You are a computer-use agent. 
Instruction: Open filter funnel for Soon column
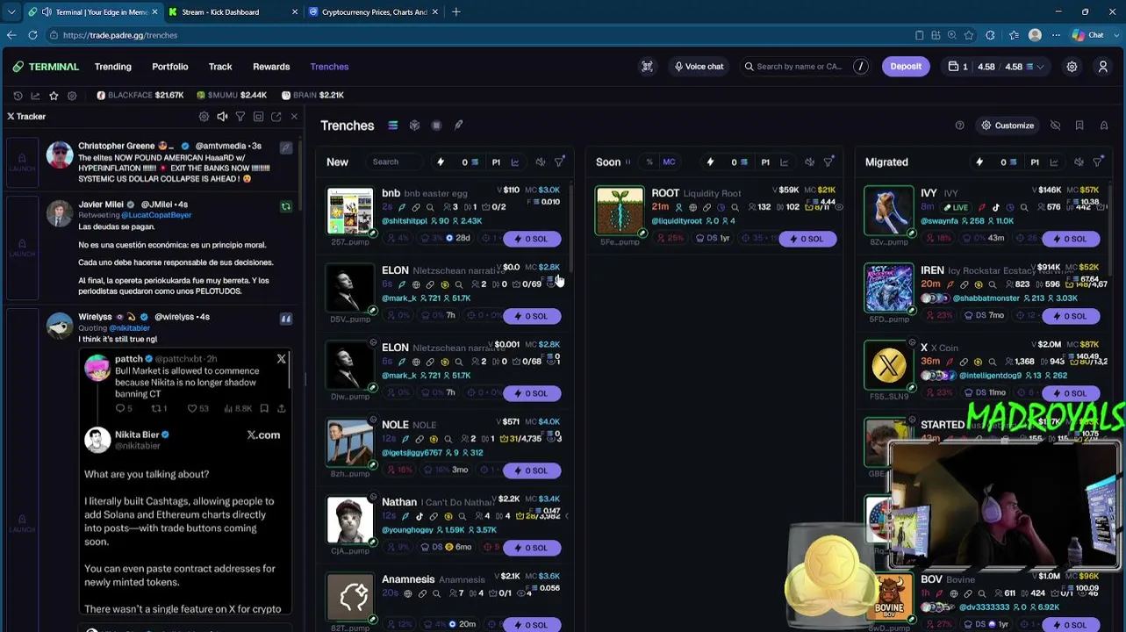tap(828, 162)
